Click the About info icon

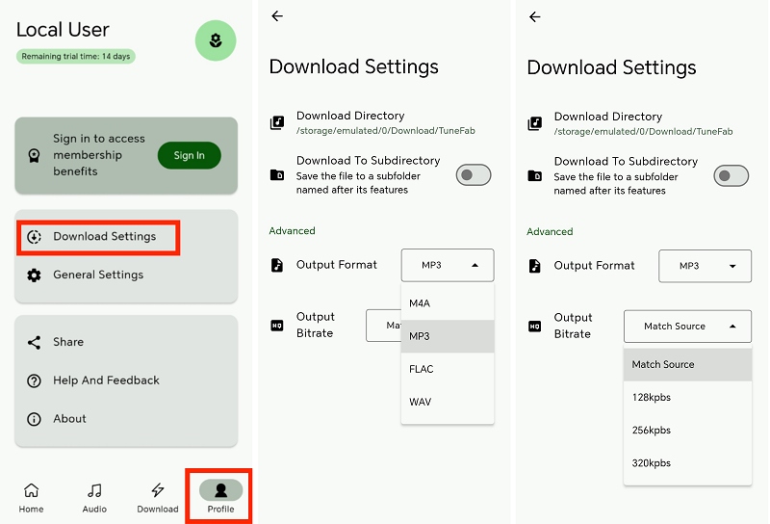[x=35, y=419]
